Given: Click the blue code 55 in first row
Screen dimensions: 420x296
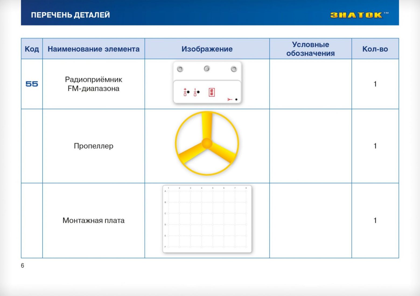Looking at the screenshot, I should (x=32, y=84).
